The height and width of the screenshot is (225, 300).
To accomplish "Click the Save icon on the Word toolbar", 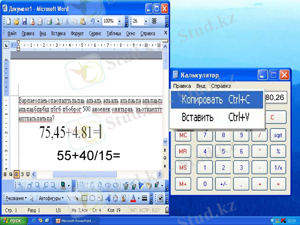I will [x=25, y=21].
